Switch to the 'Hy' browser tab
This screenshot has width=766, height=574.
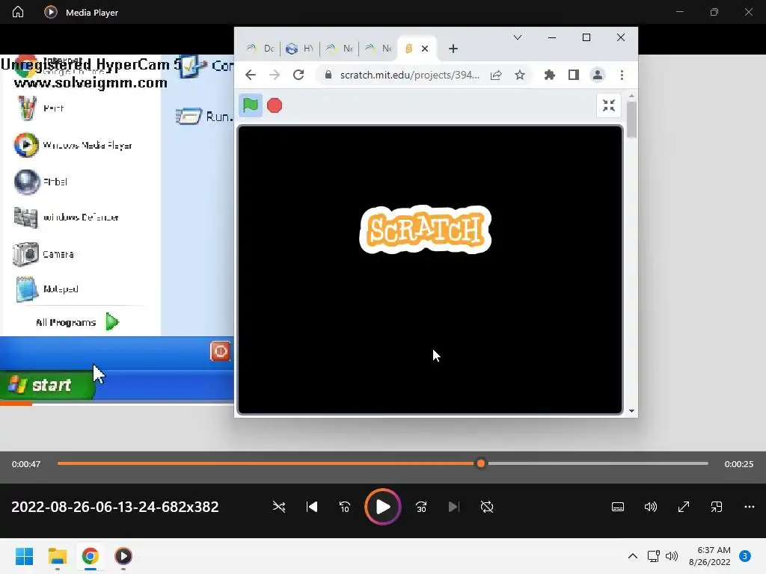[x=299, y=49]
